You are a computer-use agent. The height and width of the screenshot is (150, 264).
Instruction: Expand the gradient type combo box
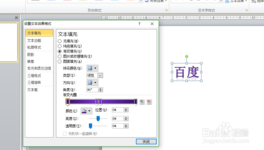point(100,76)
